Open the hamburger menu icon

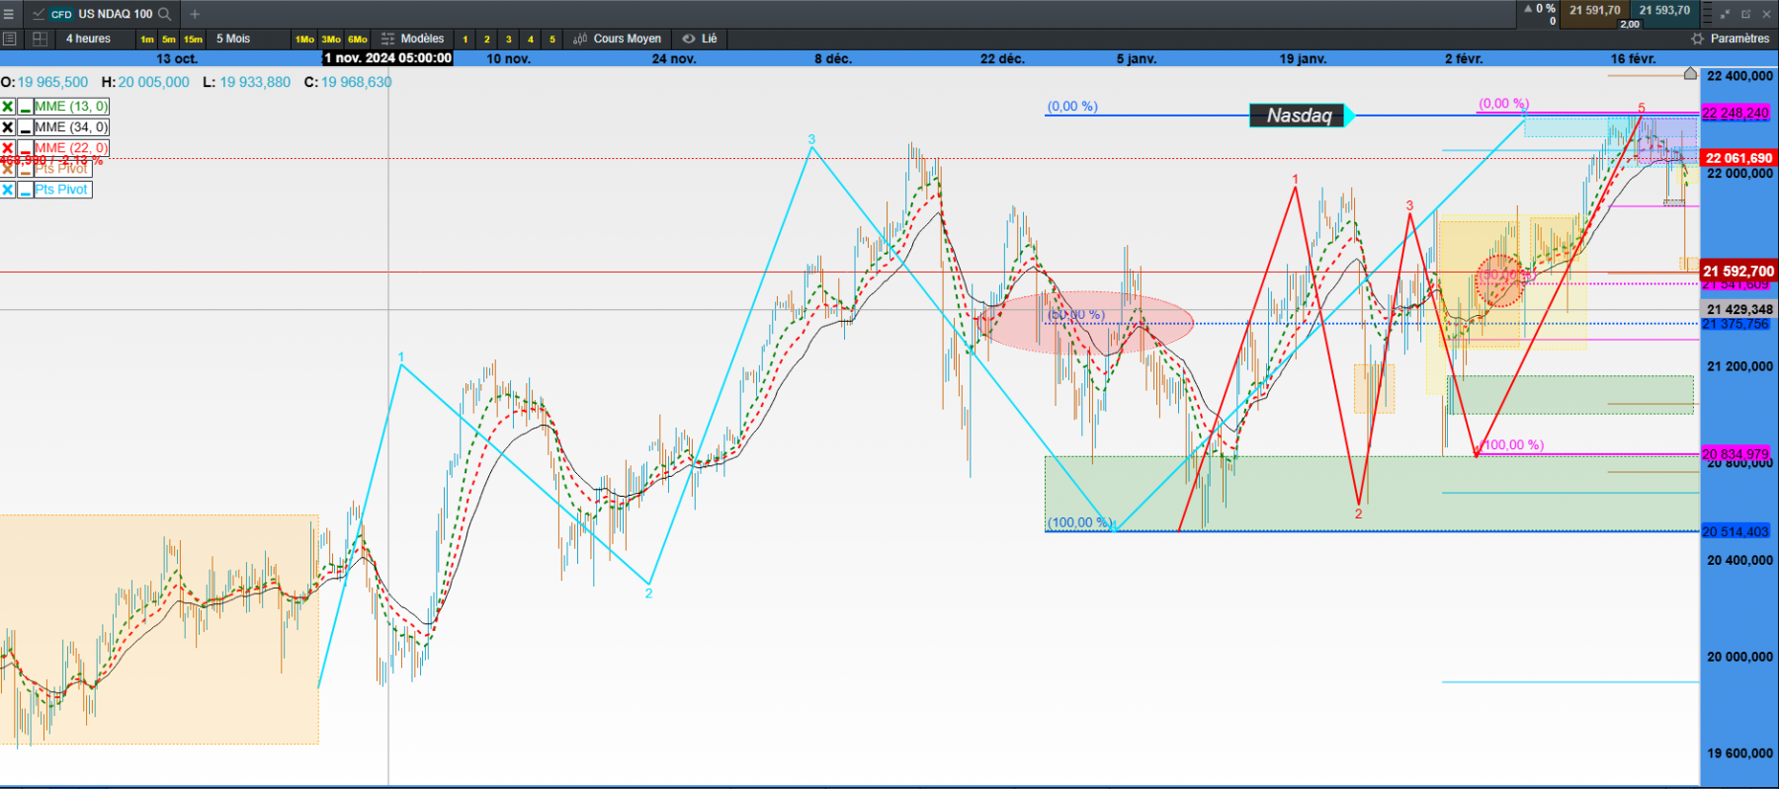click(x=9, y=14)
